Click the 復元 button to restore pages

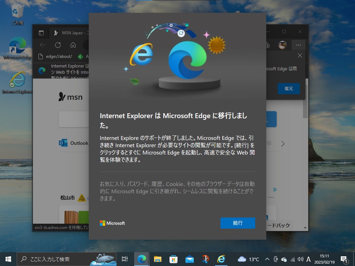pos(288,89)
